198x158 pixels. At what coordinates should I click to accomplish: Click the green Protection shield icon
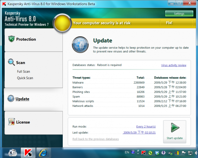[11, 39]
